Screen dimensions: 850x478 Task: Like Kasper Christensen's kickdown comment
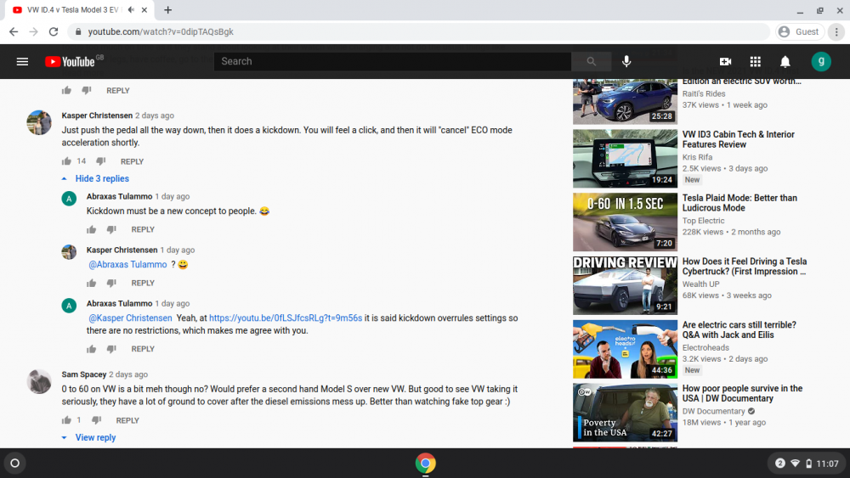pos(66,161)
